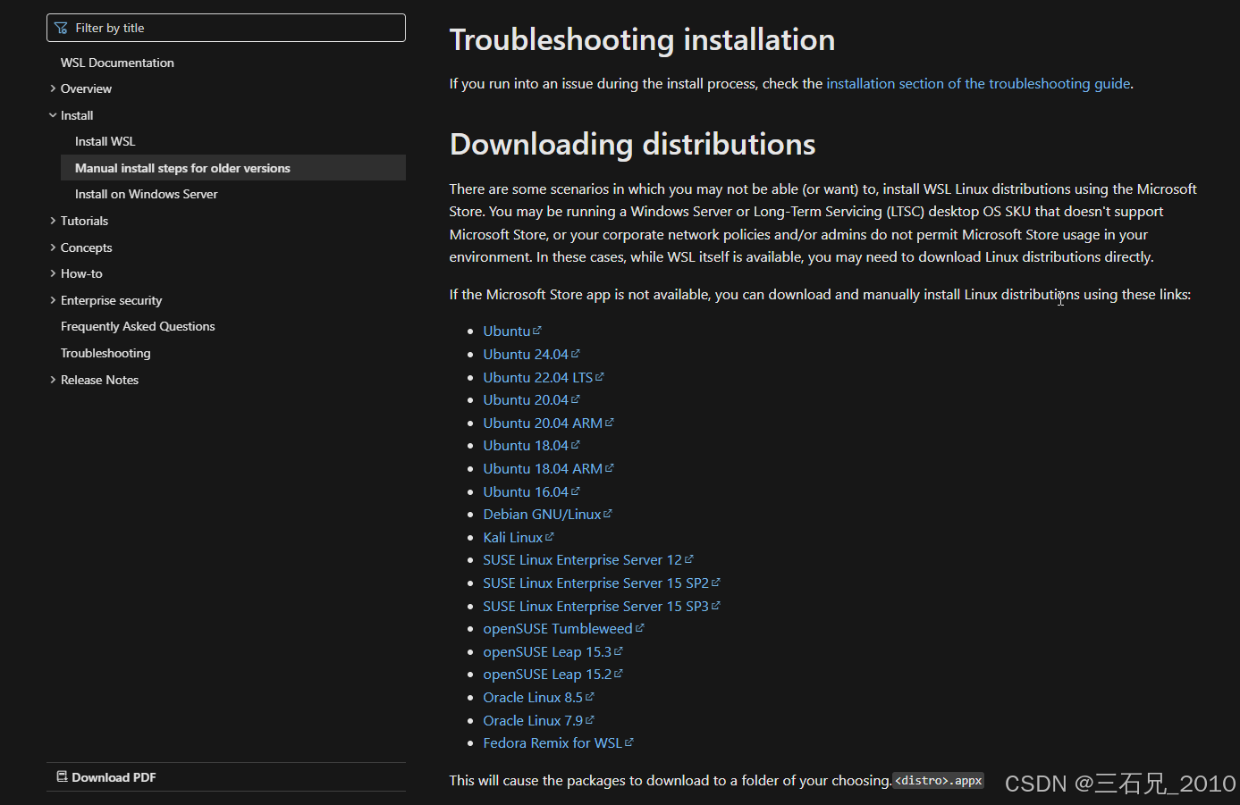Select Manual install steps for older versions
This screenshot has height=805, width=1240.
click(x=233, y=168)
